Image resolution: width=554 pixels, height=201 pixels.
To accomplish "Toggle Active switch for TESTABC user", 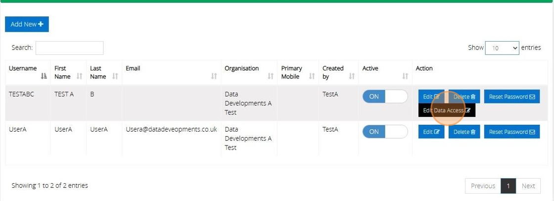I will 385,97.
